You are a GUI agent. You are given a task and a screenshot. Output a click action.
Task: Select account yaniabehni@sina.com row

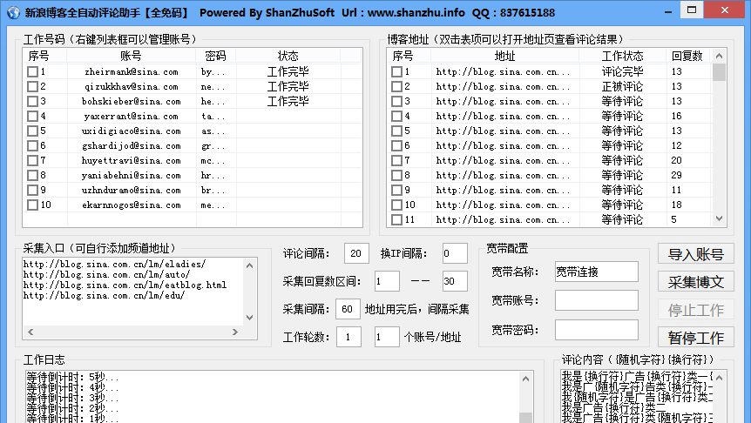tap(192, 176)
